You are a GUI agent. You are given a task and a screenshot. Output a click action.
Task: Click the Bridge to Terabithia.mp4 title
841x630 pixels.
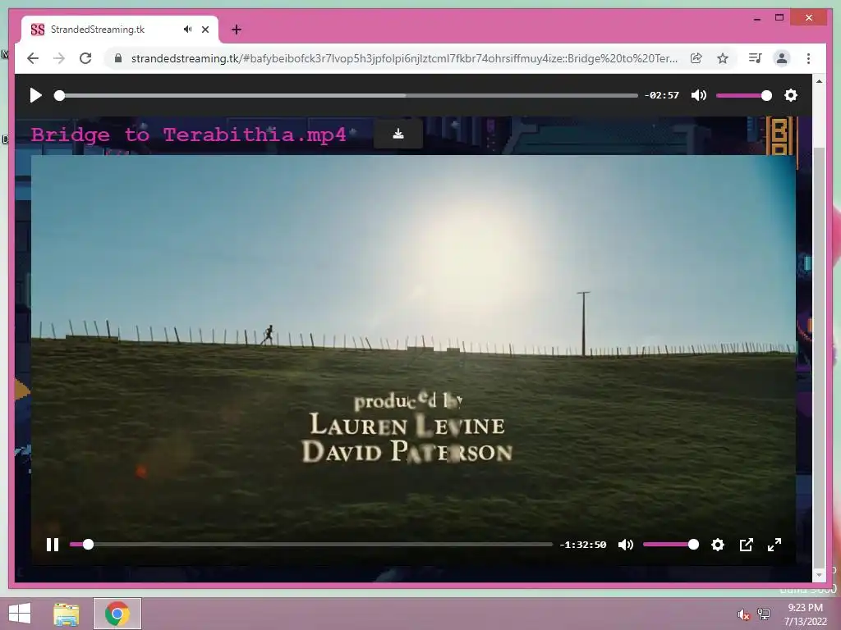click(x=189, y=135)
